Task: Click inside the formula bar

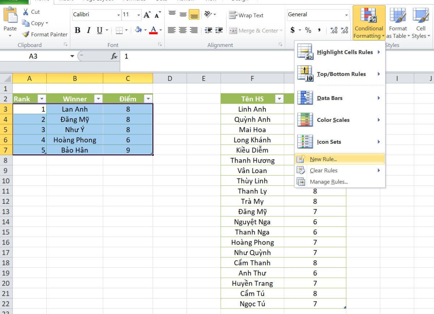Action: coord(181,56)
